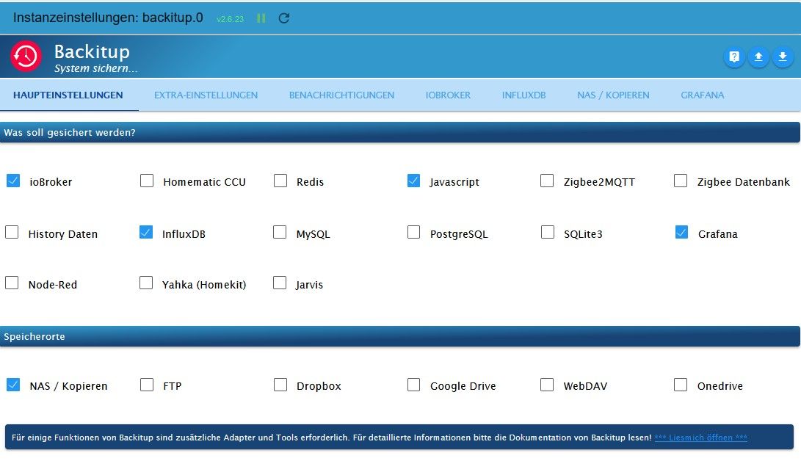Open the Extra-Einstellungen tab
Image resolution: width=801 pixels, height=461 pixels.
click(206, 95)
